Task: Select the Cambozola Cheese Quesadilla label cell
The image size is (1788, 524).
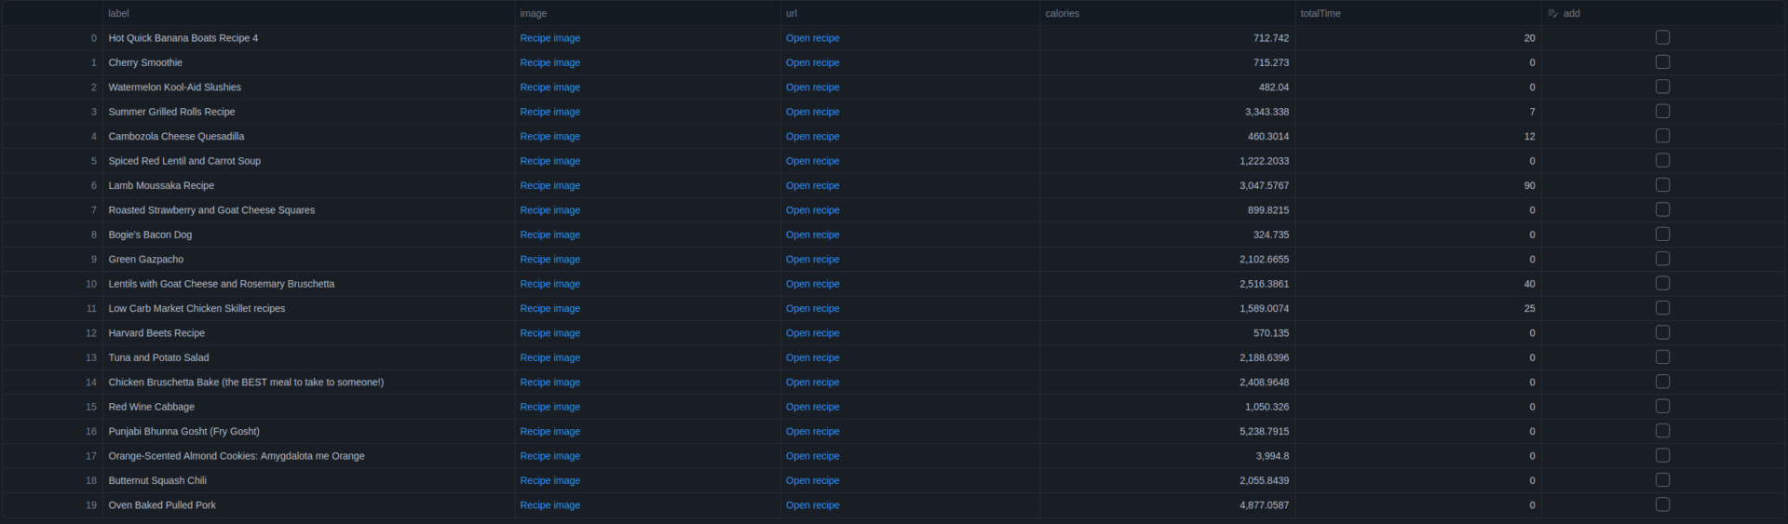Action: [176, 136]
